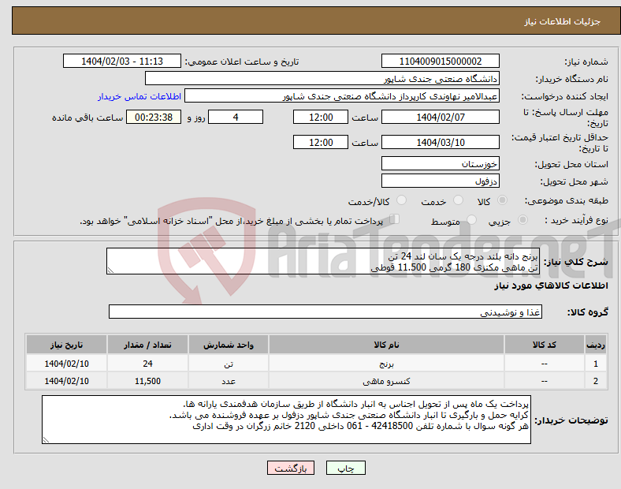Click the unit cell تن
The image size is (621, 489).
[x=229, y=364]
